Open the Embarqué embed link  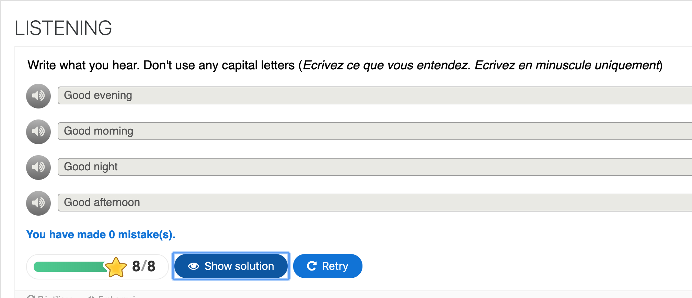112,296
